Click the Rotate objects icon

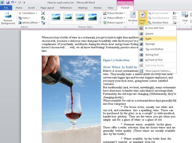175,23
